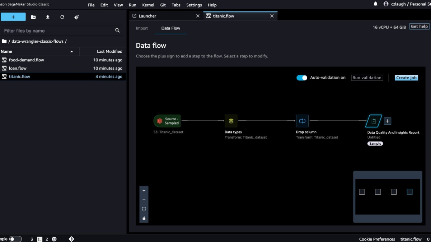Click the root folder icon in breadcrumb
Viewport: 431px width, 242px height.
[4, 41]
